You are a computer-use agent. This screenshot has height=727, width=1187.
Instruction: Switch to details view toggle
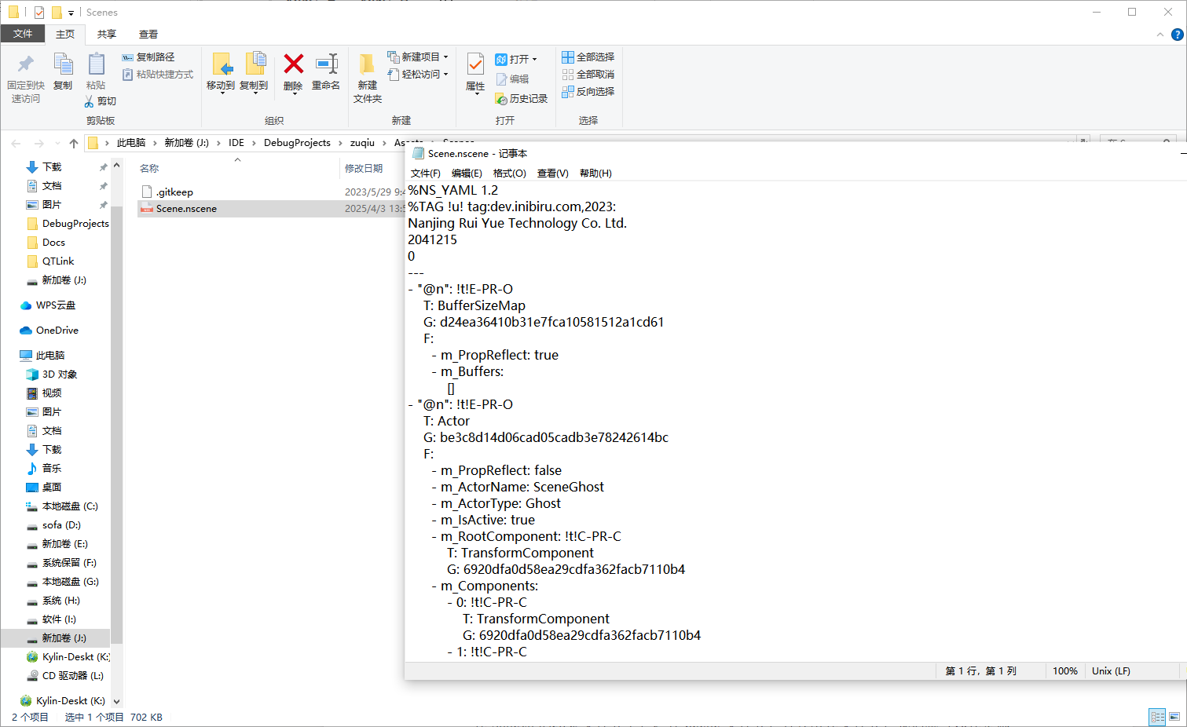pyautogui.click(x=1157, y=717)
